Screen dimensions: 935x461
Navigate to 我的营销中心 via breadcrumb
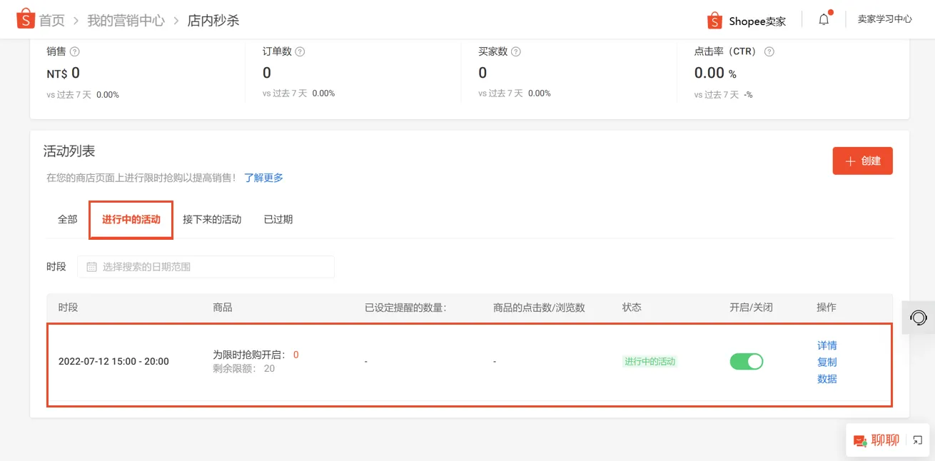coord(126,21)
